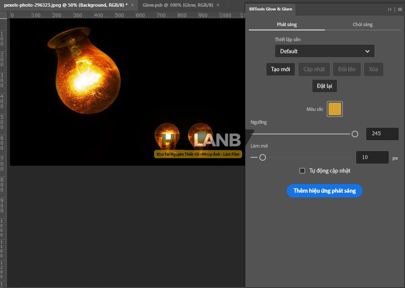The width and height of the screenshot is (405, 288).
Task: Reset settings with Đặt lại button
Action: (x=324, y=86)
